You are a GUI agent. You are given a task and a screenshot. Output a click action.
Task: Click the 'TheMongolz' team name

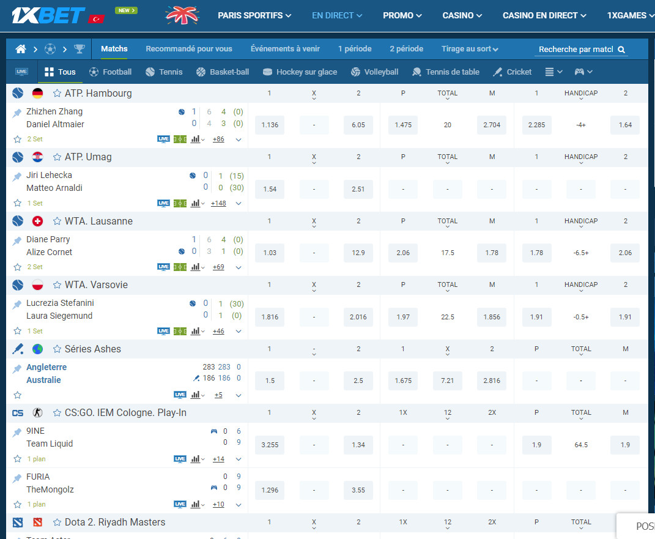[x=50, y=489]
